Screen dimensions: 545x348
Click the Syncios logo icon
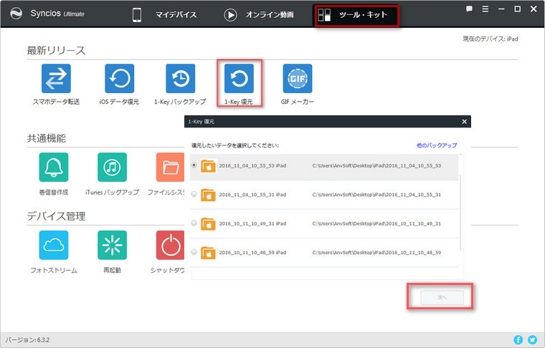click(x=16, y=14)
